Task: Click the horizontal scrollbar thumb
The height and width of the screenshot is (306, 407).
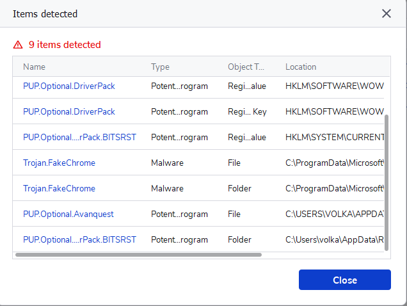Action: click(x=138, y=254)
